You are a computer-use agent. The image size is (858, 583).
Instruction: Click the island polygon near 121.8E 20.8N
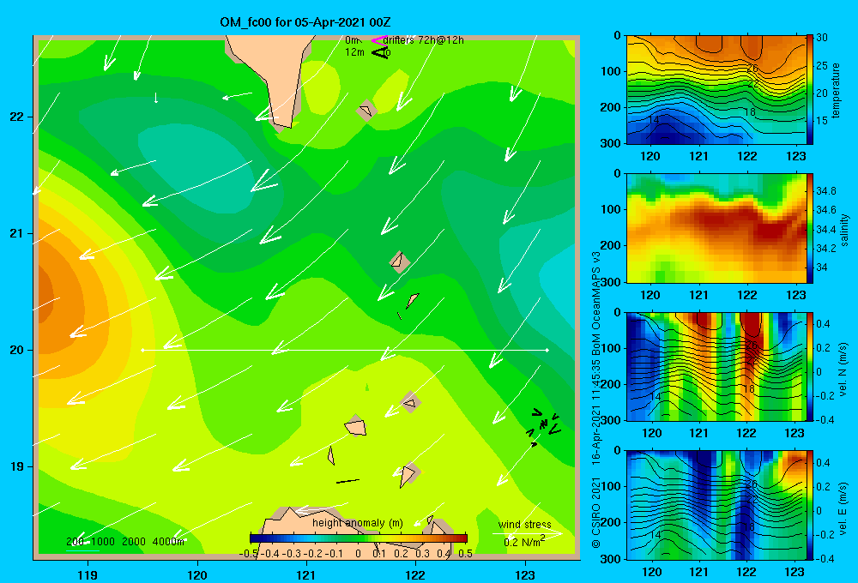[x=400, y=262]
